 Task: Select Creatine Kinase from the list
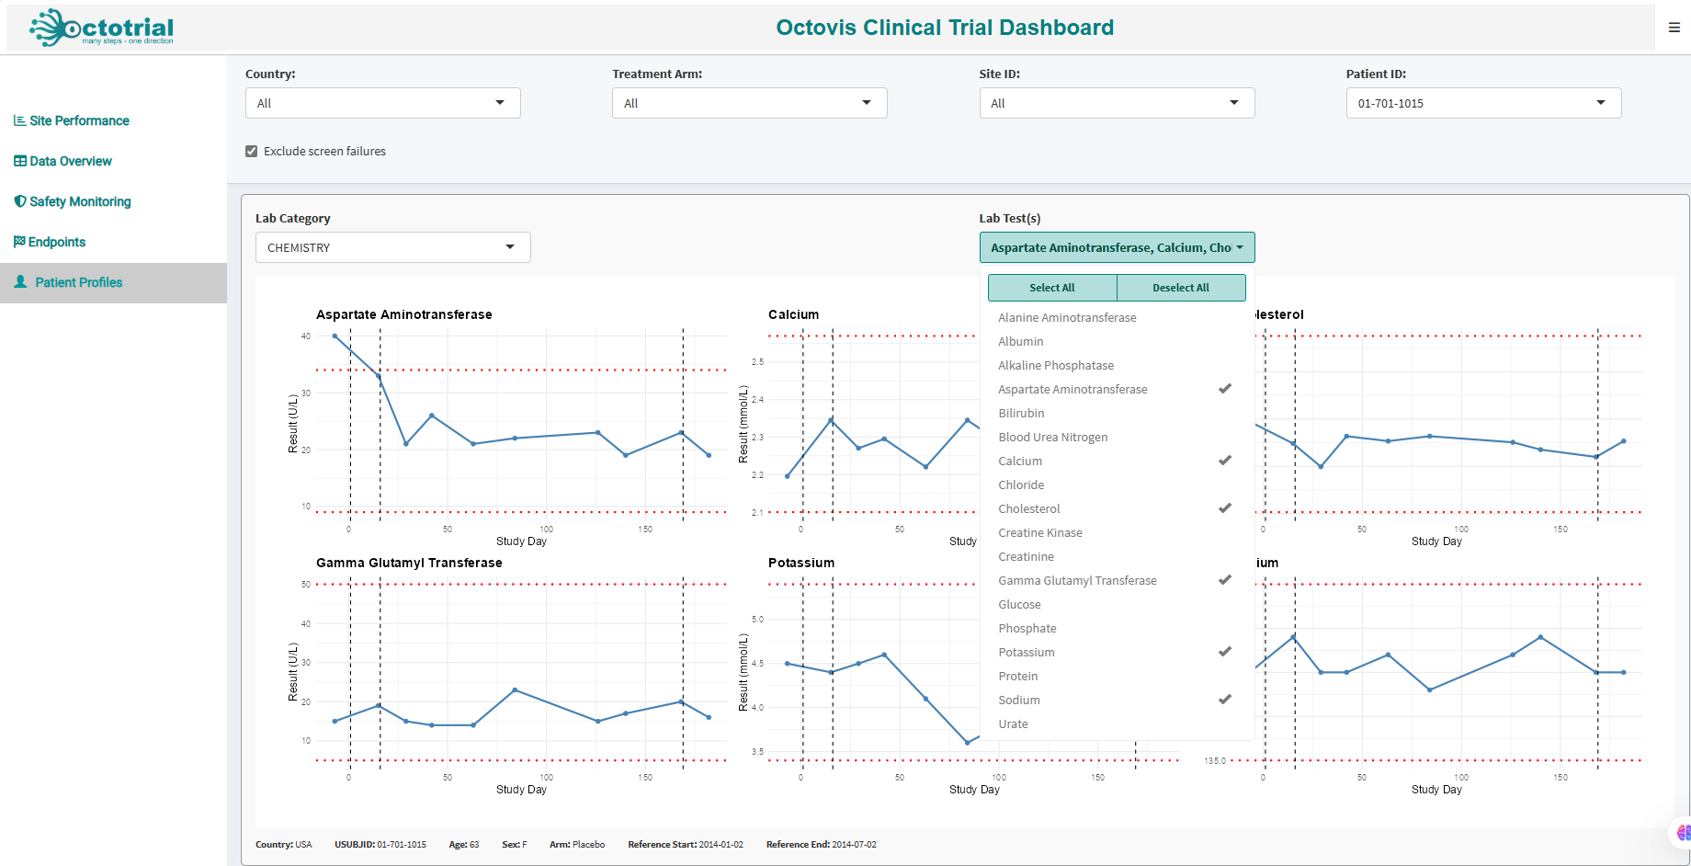click(1039, 533)
